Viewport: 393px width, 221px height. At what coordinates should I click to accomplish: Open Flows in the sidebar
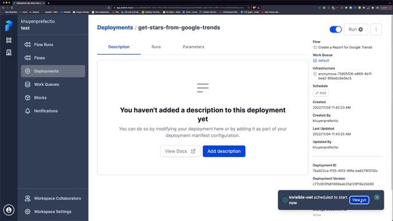(x=53, y=58)
